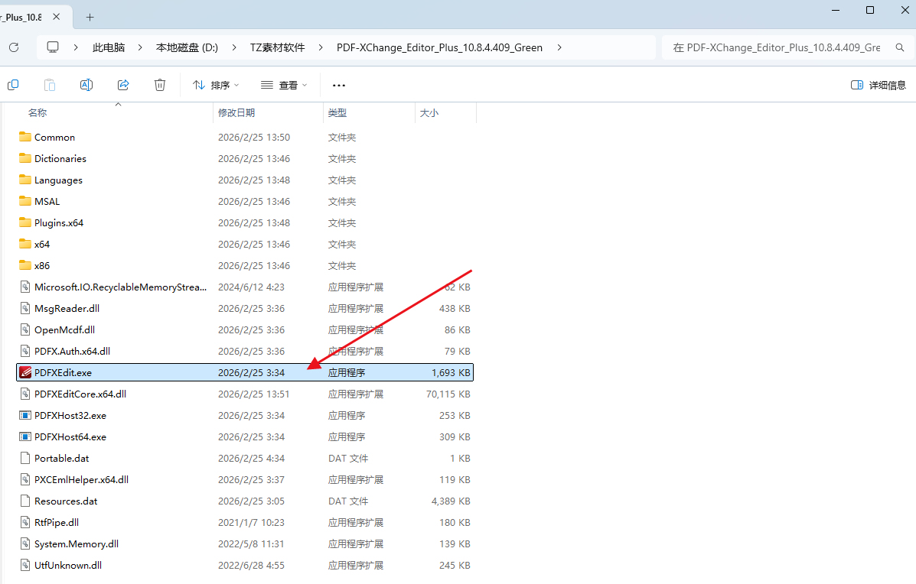The height and width of the screenshot is (584, 916).
Task: Select the Languages folder name
Action: [58, 180]
